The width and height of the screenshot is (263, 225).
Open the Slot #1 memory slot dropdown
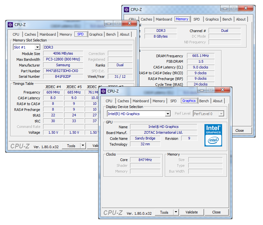point(37,47)
